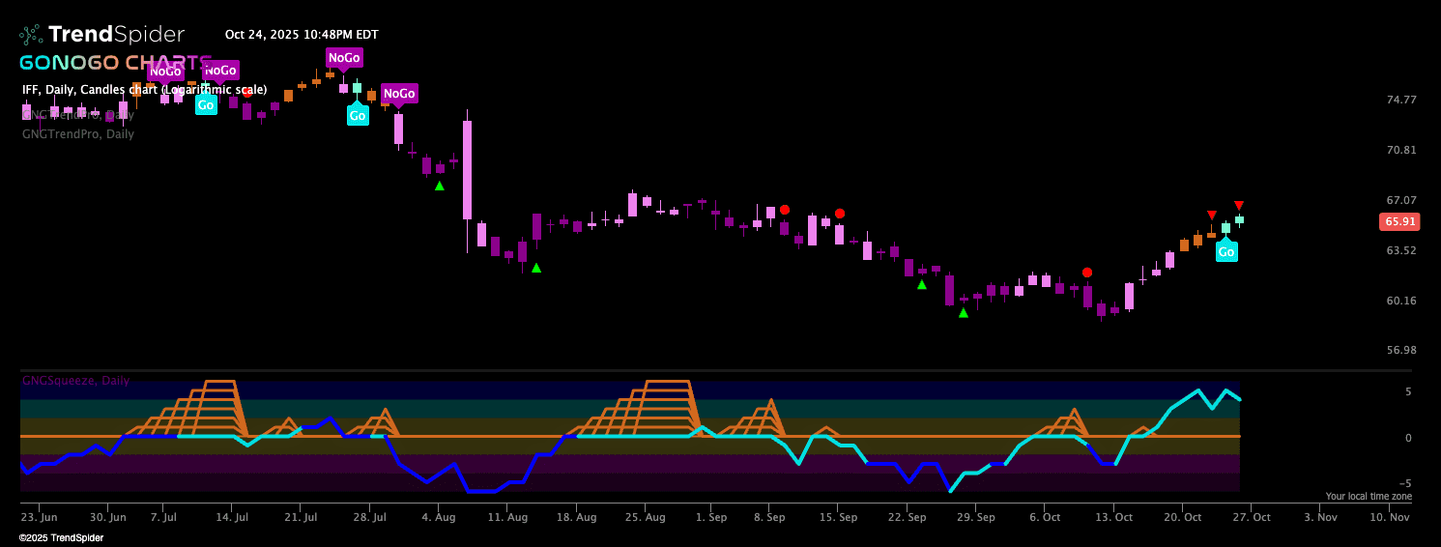This screenshot has height=547, width=1441.
Task: Click the red dot marker near 8. Sep
Action: [785, 210]
